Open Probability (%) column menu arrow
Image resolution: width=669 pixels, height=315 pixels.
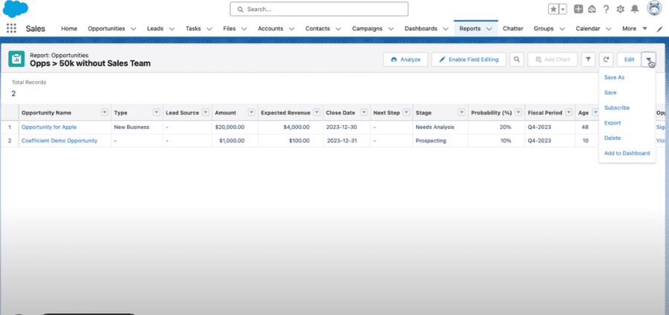coord(518,113)
